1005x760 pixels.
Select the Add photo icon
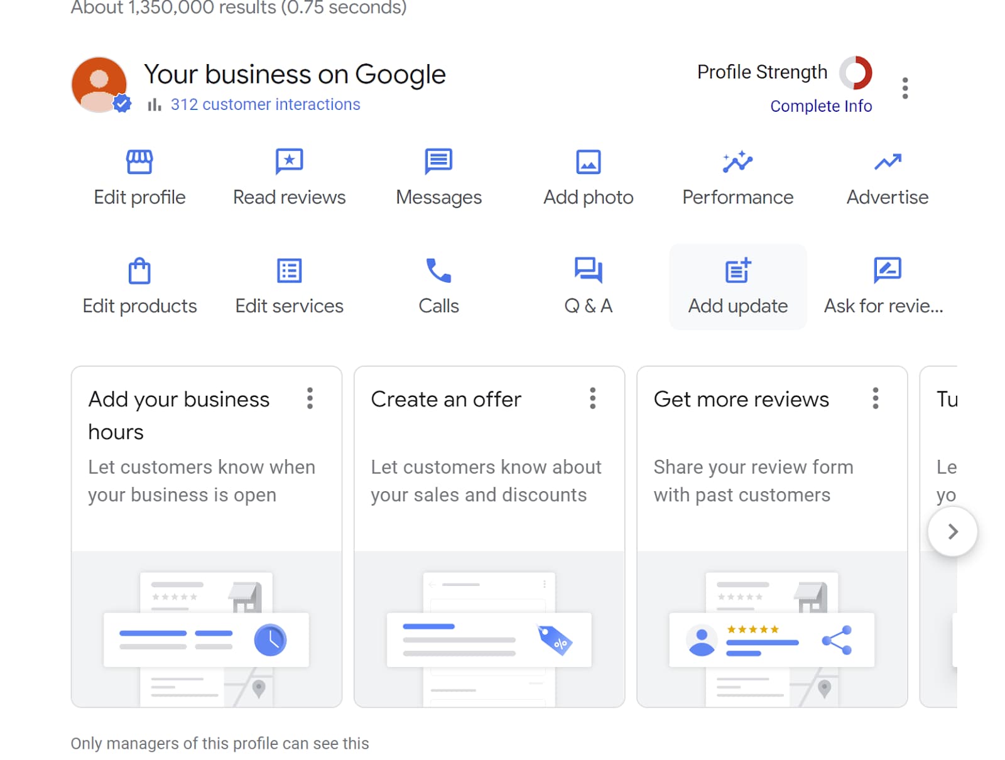[588, 162]
